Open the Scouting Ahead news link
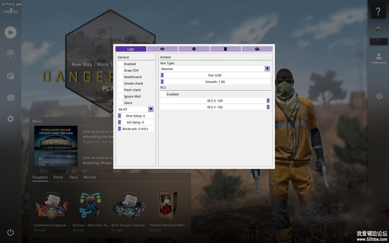 click(x=97, y=163)
